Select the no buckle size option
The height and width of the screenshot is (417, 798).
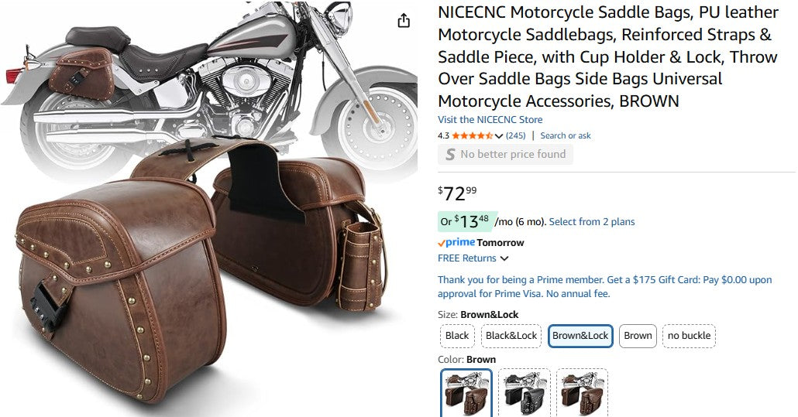689,336
